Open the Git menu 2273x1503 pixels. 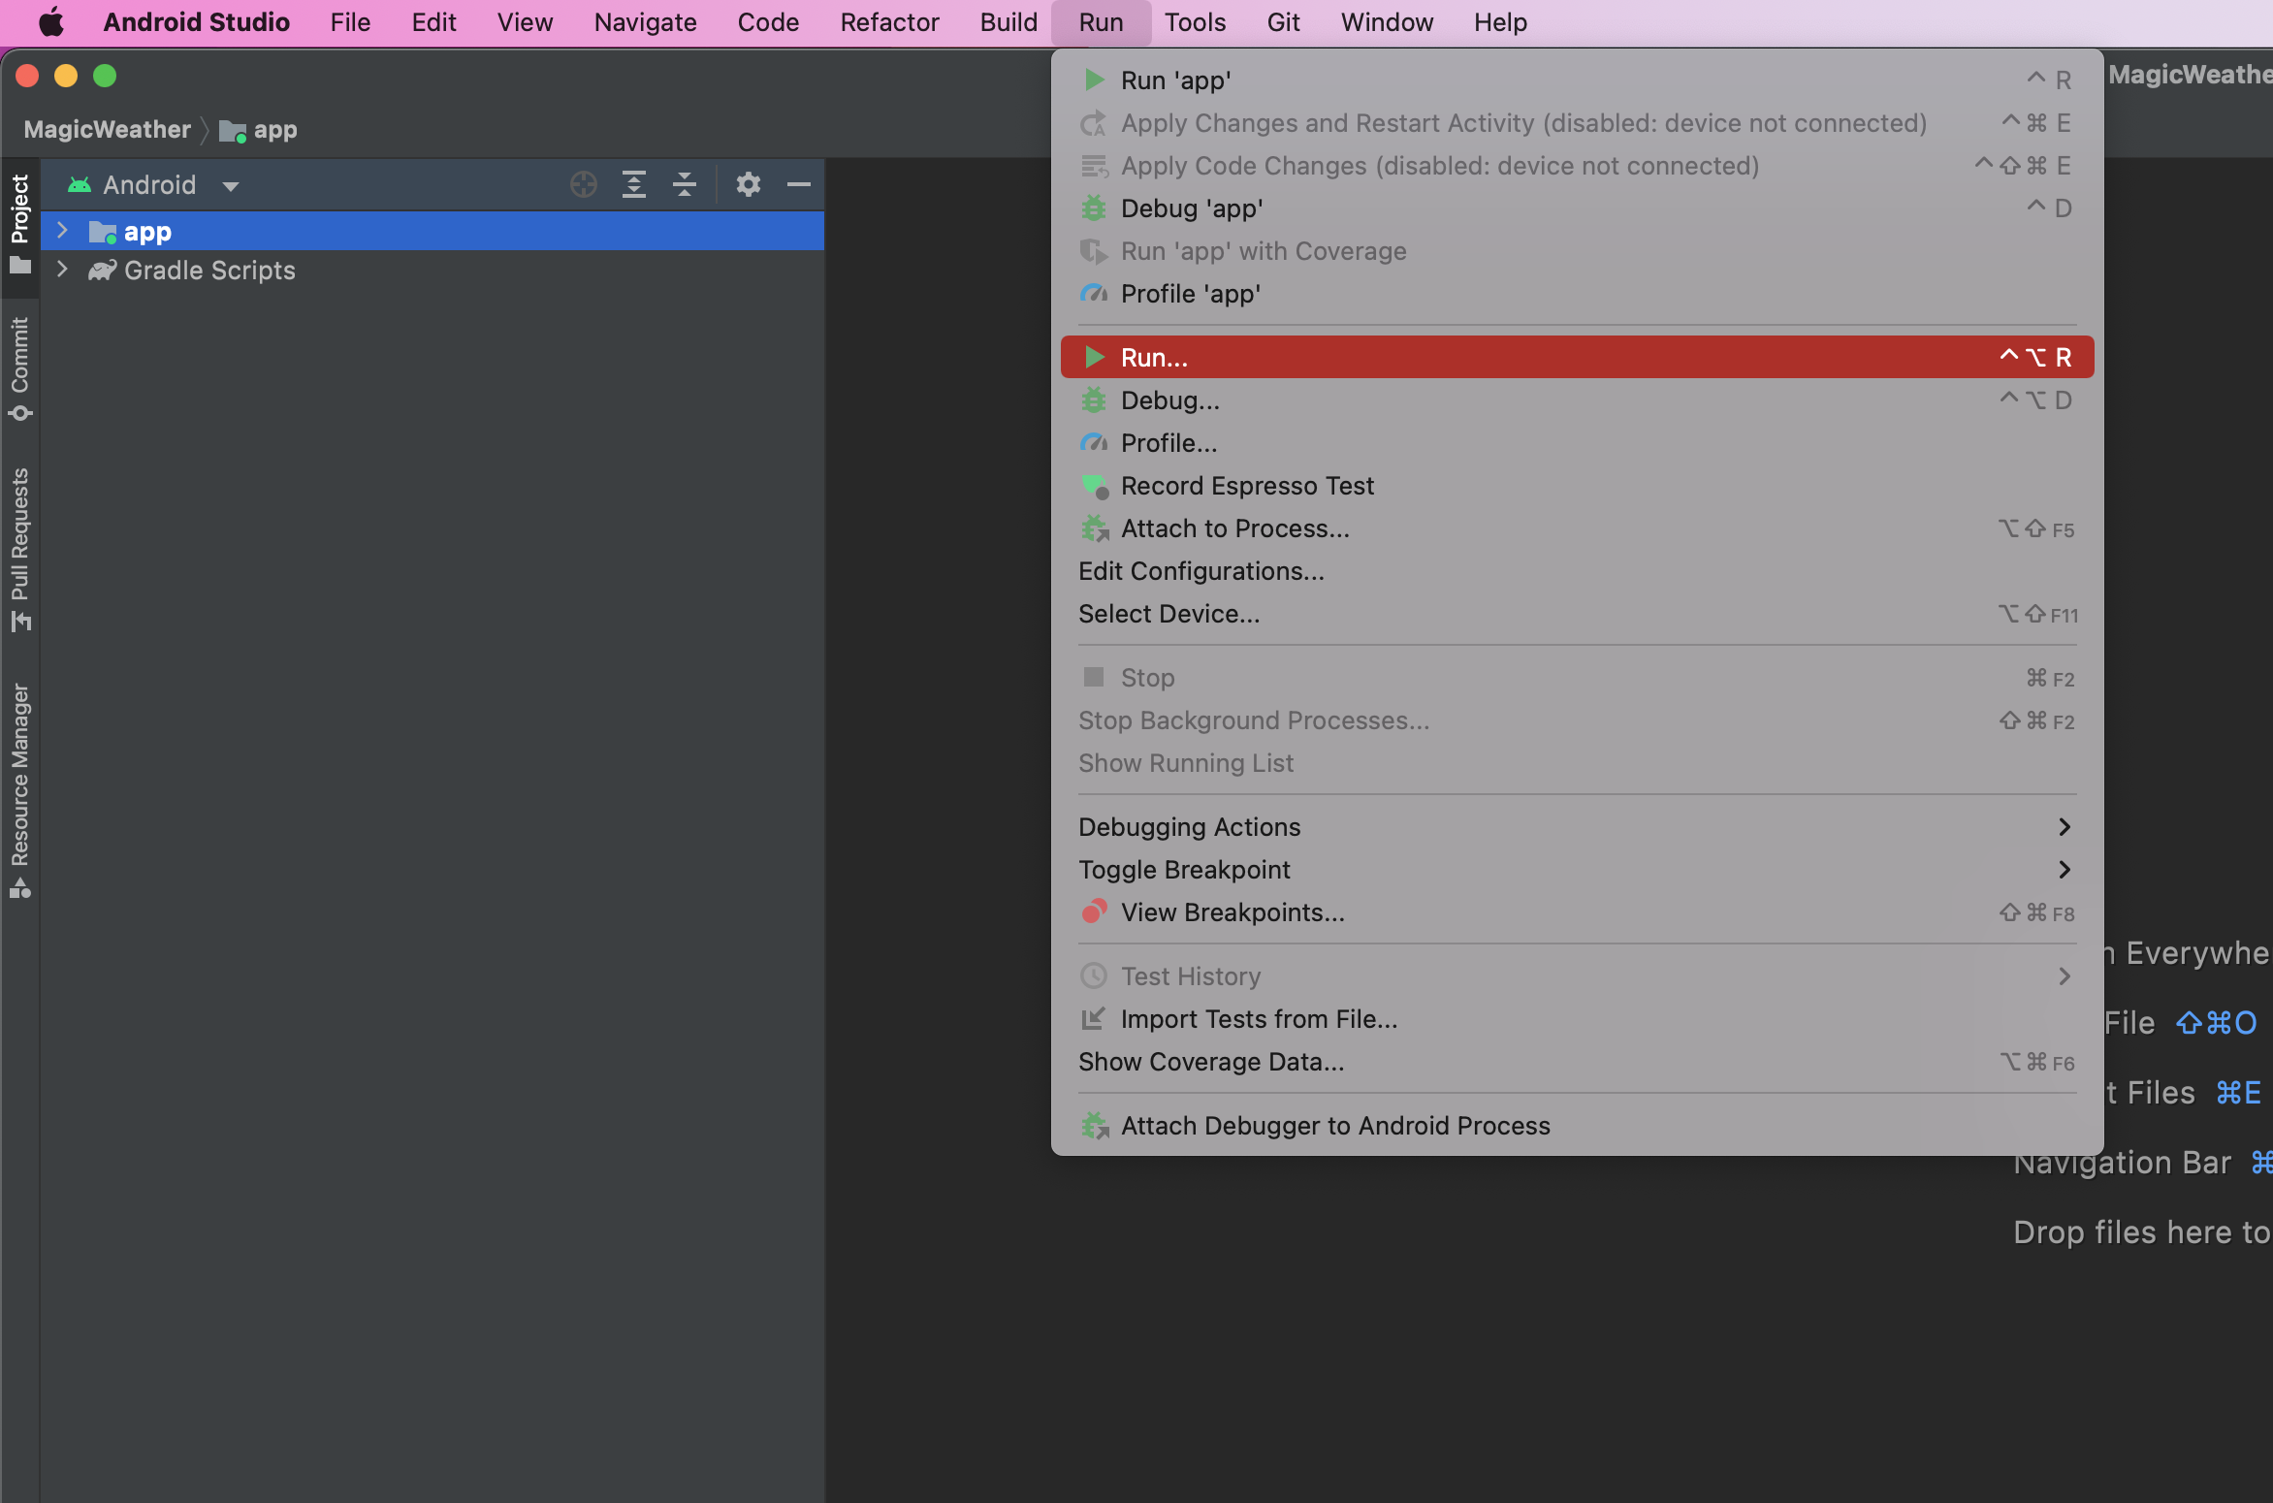coord(1283,21)
